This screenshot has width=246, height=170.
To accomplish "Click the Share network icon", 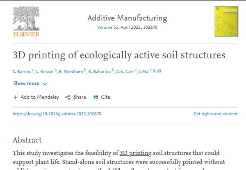I will point(68,97).
